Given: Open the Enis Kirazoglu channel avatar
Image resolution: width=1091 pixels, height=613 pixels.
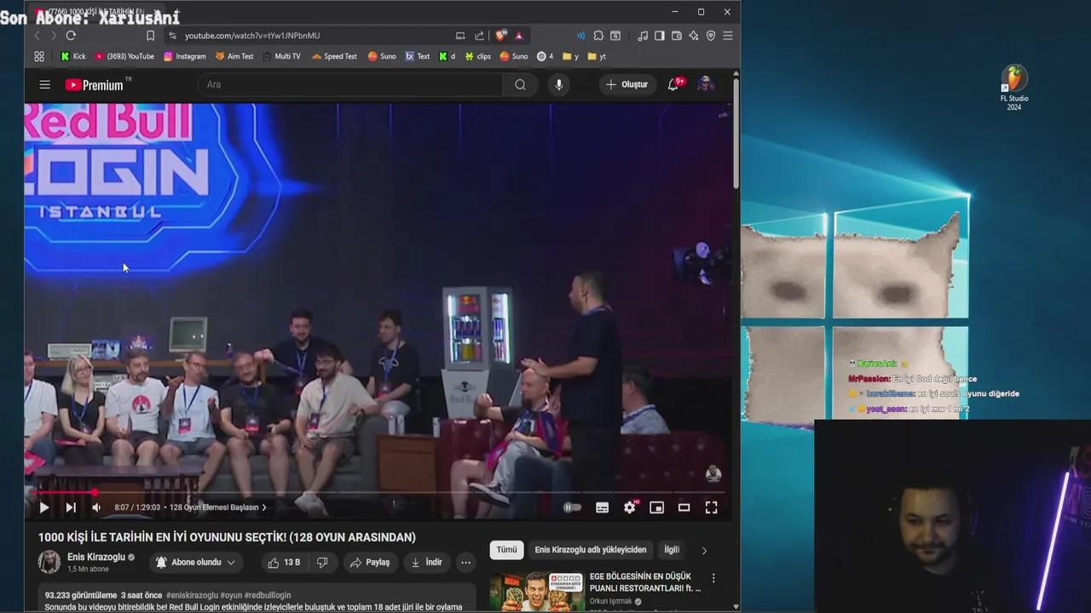Looking at the screenshot, I should click(x=49, y=562).
